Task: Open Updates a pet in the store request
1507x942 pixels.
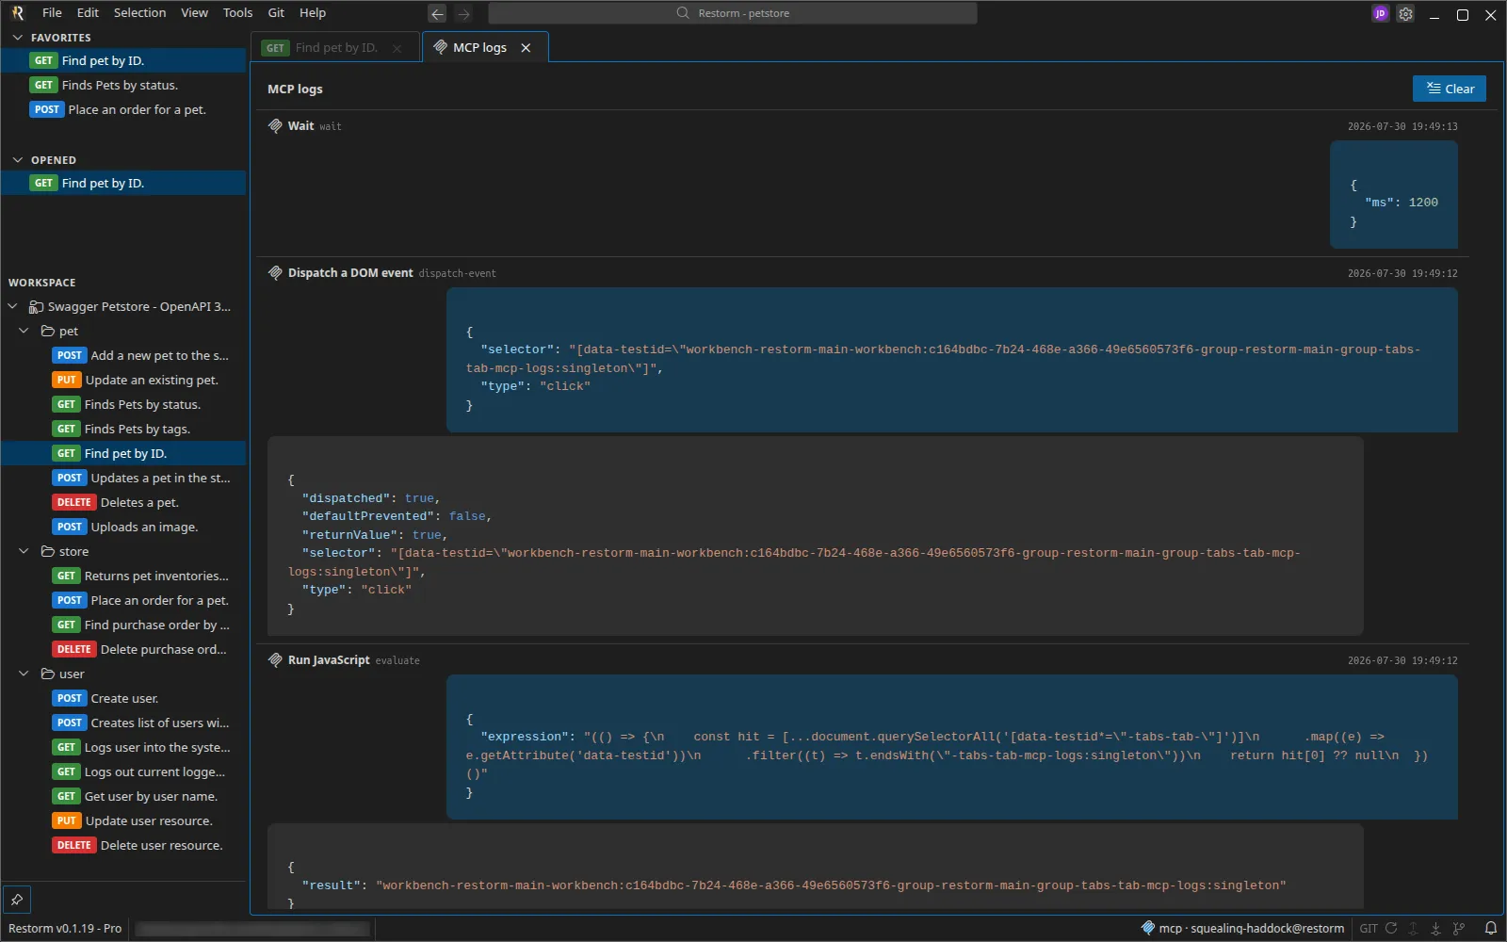Action: pyautogui.click(x=123, y=478)
